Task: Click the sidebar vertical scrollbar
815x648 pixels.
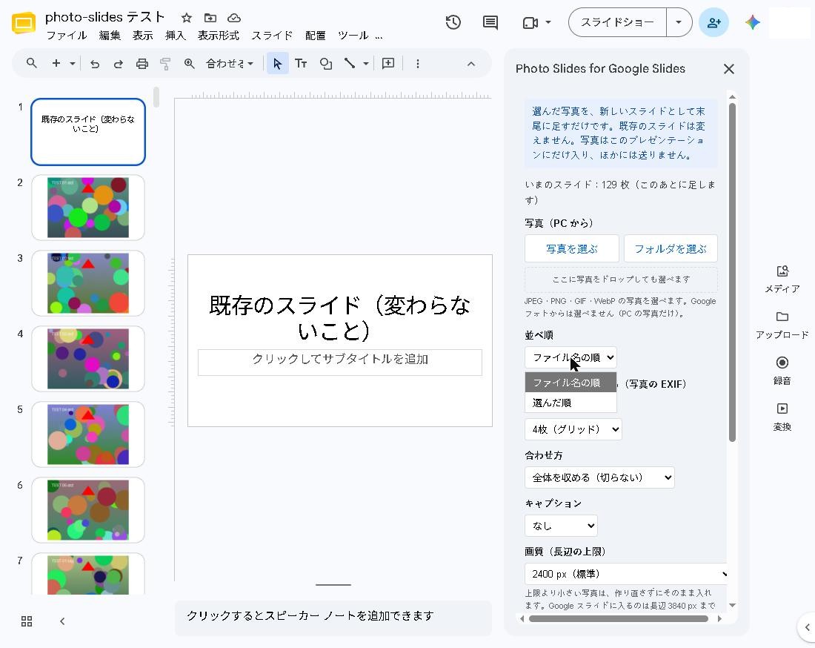Action: tap(732, 272)
